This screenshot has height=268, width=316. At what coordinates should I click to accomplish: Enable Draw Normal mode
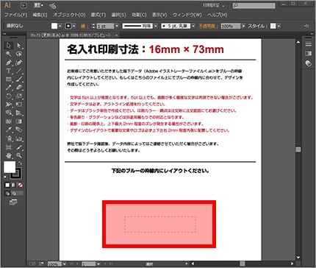7,194
